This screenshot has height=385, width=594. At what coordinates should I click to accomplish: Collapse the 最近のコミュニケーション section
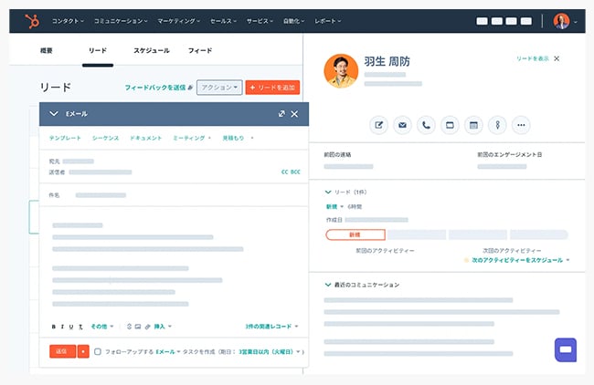coord(328,285)
